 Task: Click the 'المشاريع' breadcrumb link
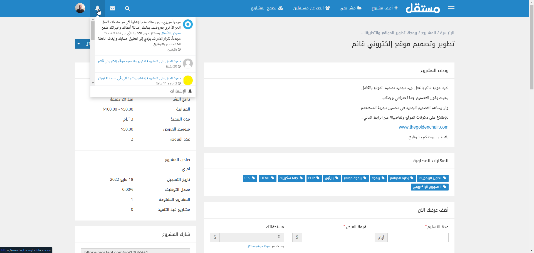pos(429,33)
